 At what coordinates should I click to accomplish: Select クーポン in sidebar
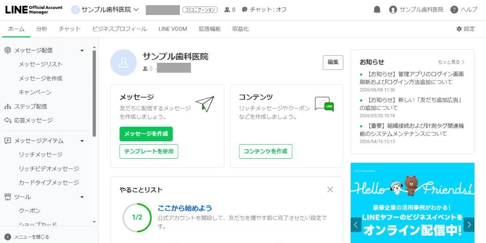30,211
